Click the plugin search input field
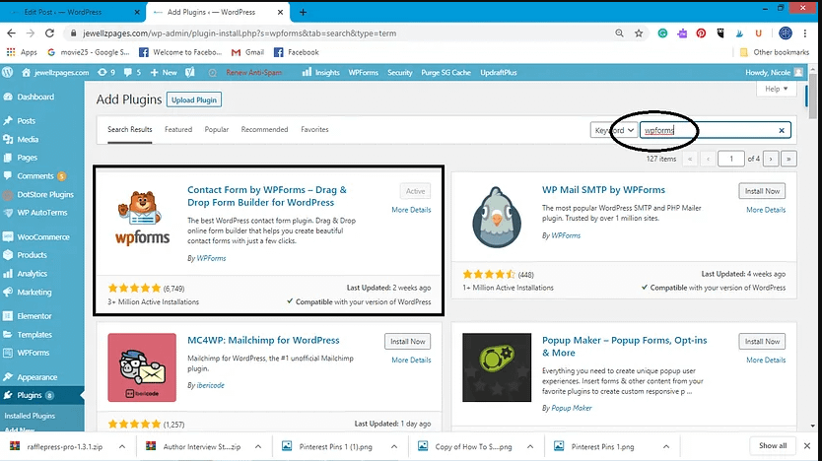Screen dimensions: 822x461 click(x=715, y=130)
